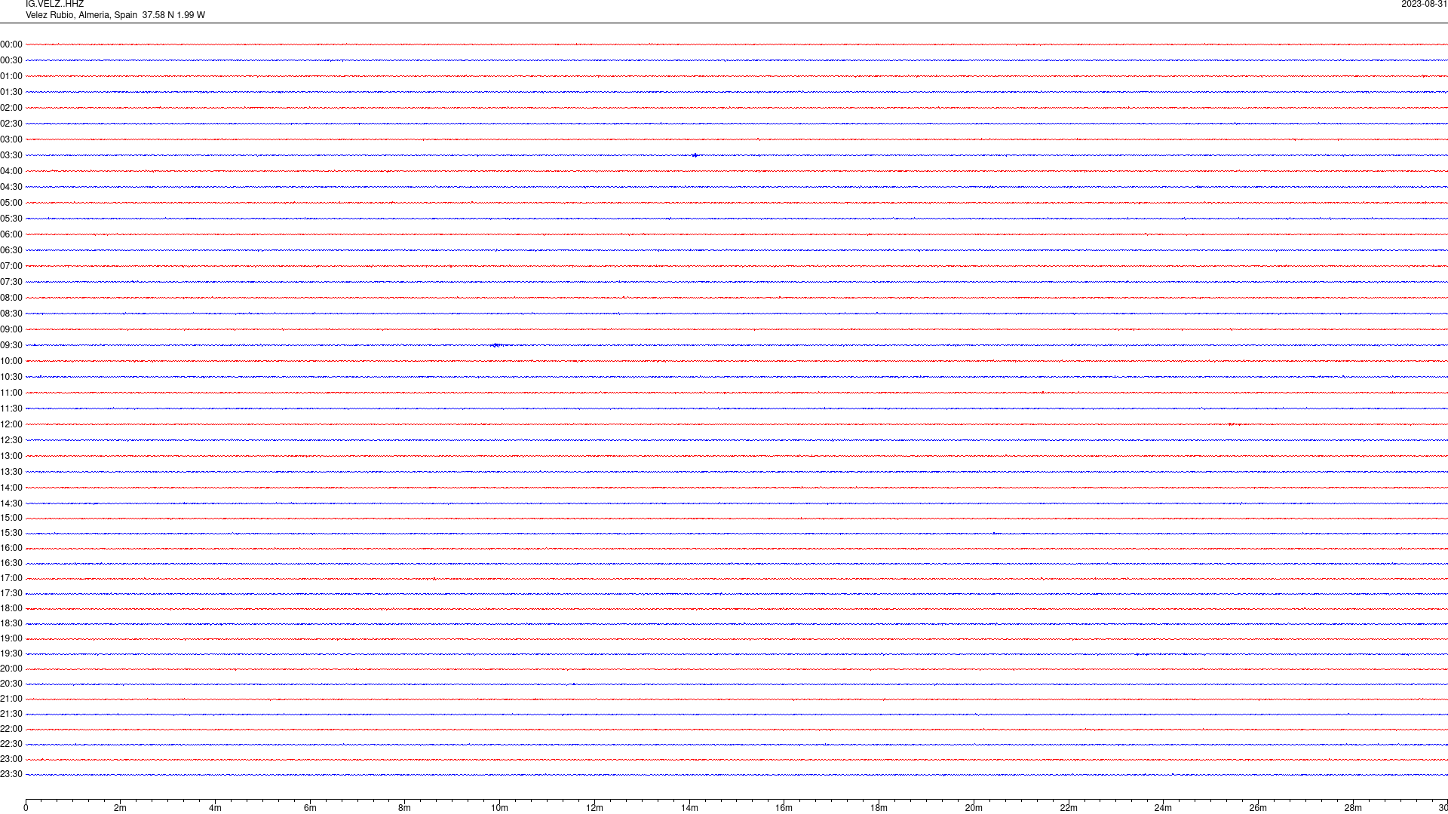Select the 10:30 time row label

tap(11, 377)
